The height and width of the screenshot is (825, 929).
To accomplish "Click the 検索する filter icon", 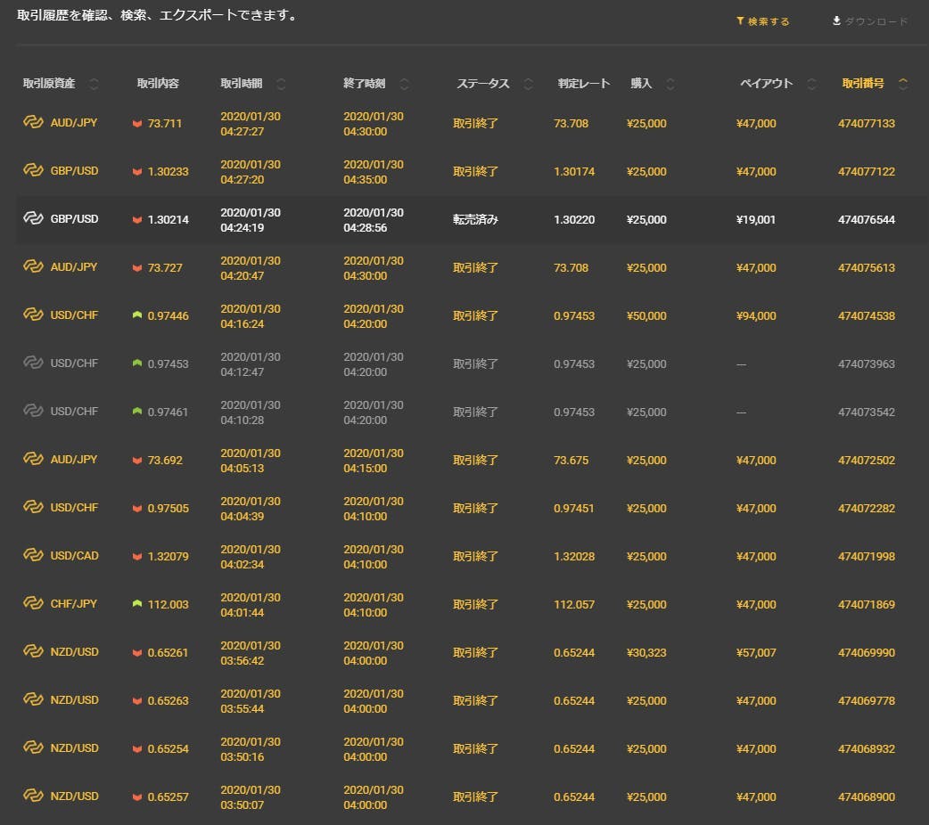I will click(x=739, y=21).
